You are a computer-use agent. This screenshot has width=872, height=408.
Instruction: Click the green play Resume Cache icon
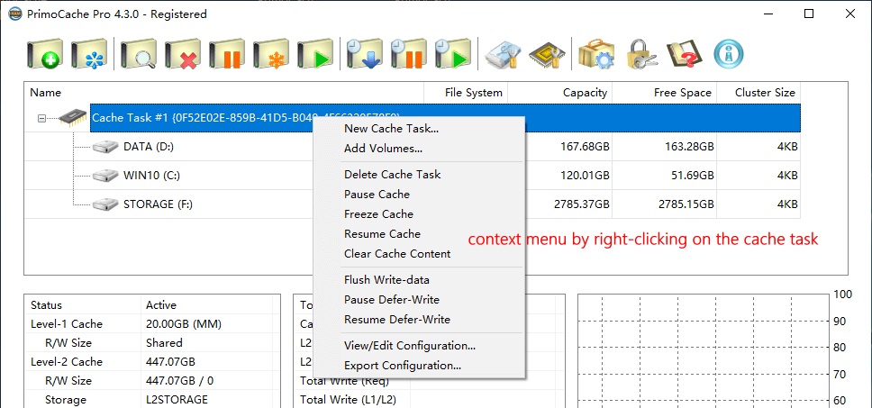pos(314,54)
